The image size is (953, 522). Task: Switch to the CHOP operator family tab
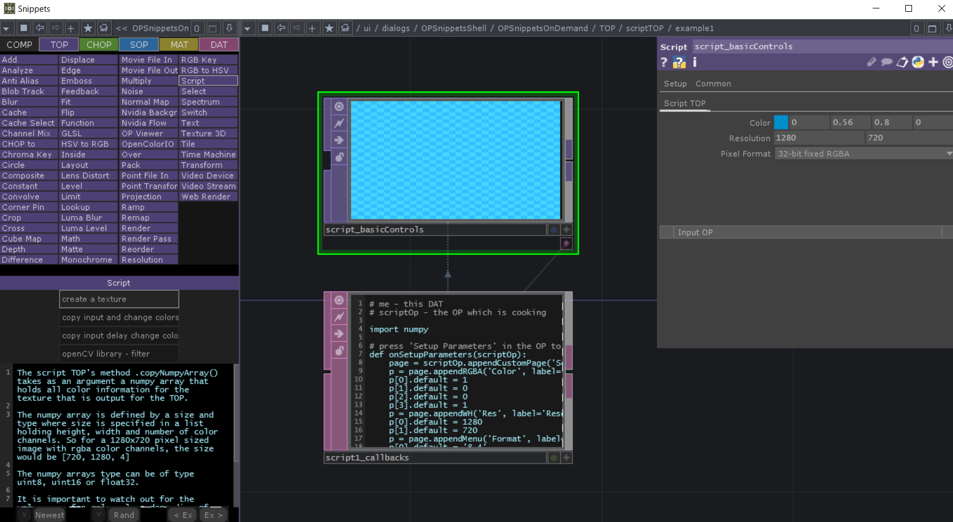[99, 44]
